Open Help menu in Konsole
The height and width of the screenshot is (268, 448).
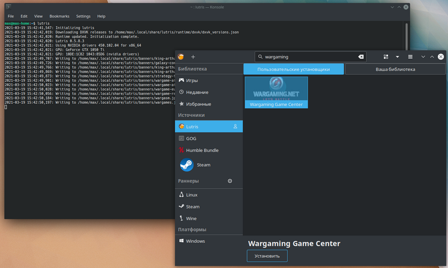coord(101,16)
